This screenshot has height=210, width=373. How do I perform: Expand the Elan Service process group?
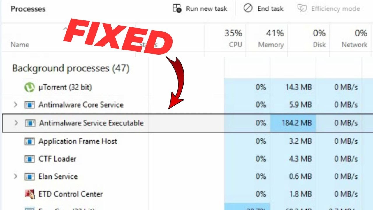pos(16,176)
